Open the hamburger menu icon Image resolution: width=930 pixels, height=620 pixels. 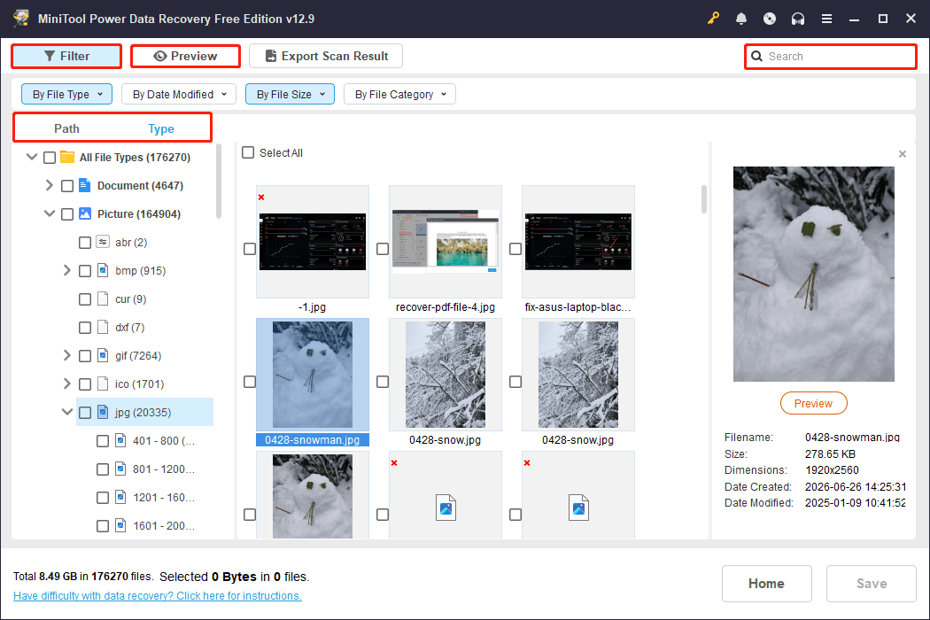coord(826,19)
